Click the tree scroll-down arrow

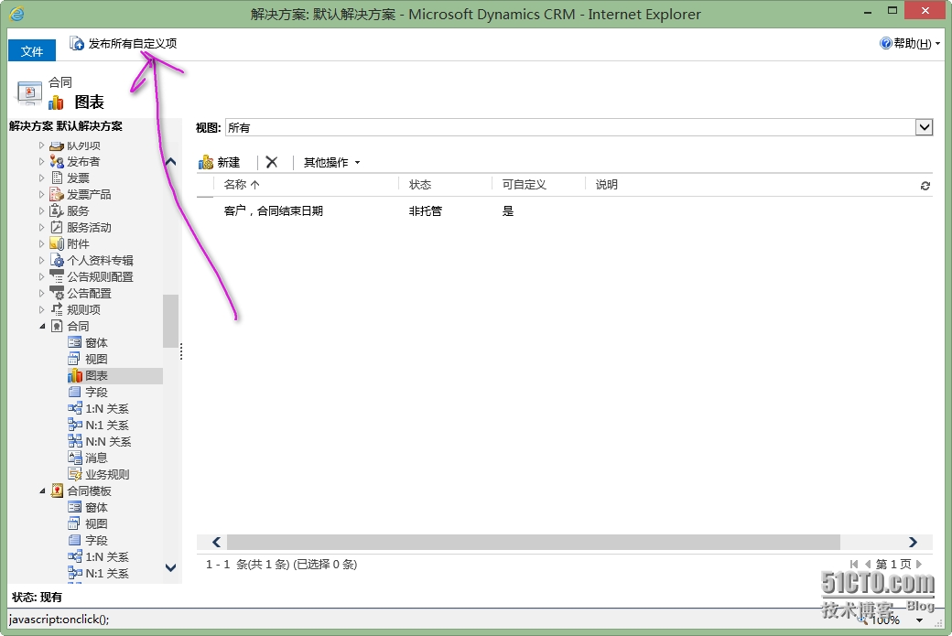(170, 567)
